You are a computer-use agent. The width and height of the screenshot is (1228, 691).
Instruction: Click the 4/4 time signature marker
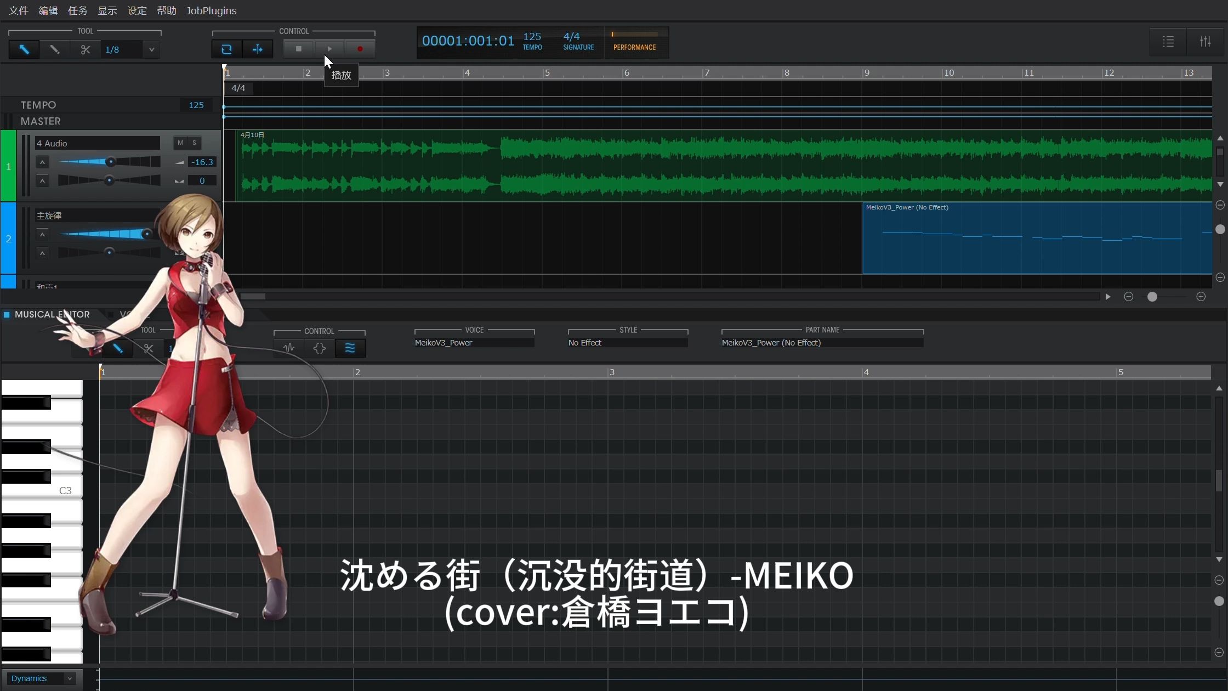click(238, 88)
